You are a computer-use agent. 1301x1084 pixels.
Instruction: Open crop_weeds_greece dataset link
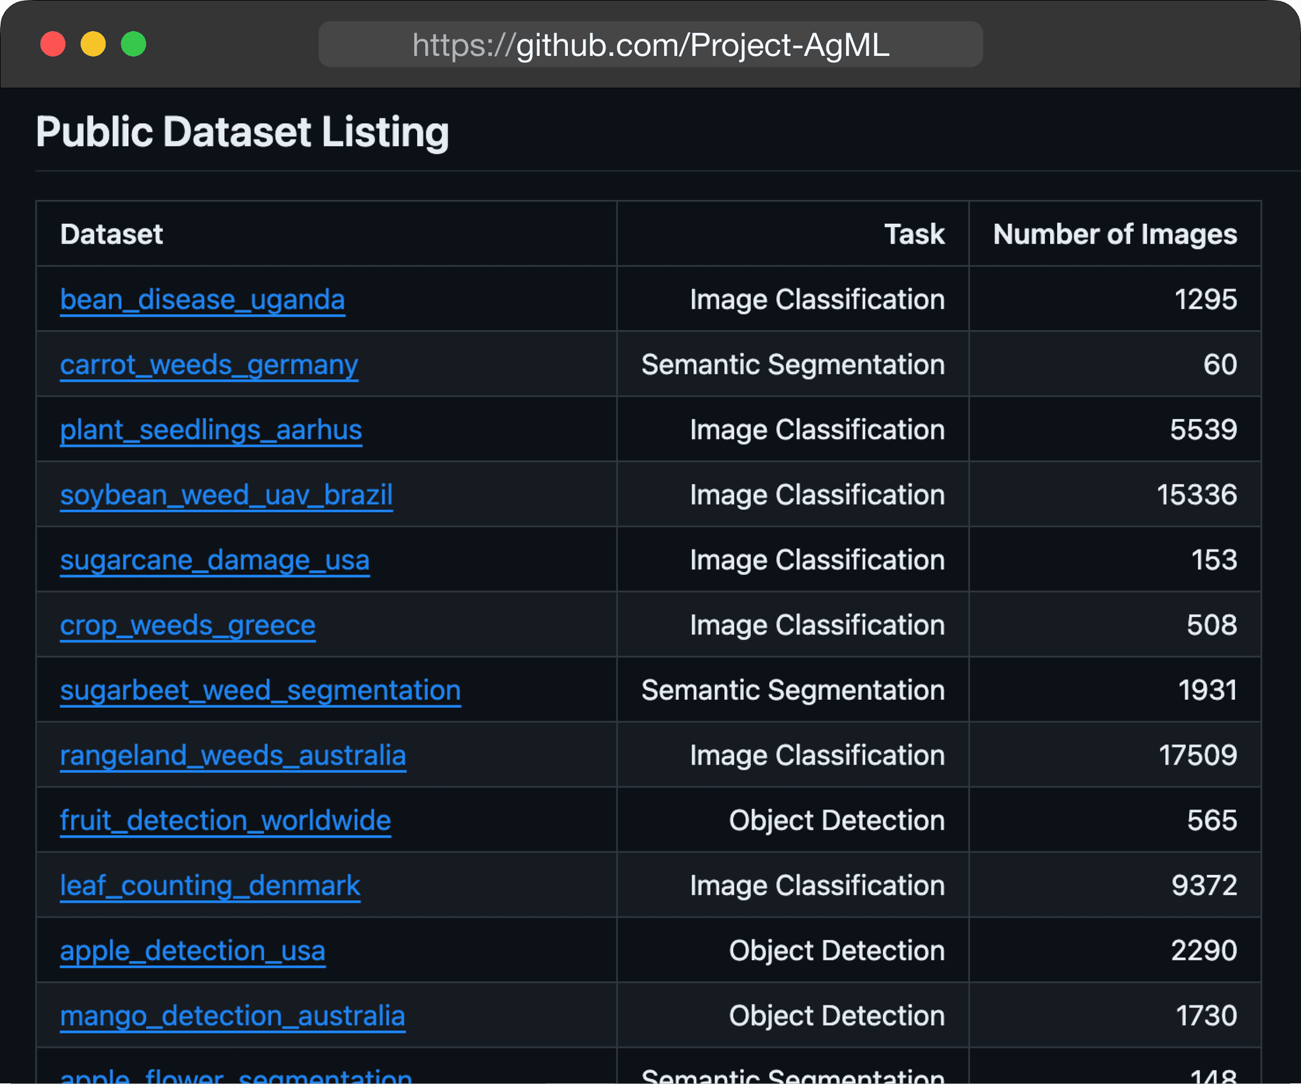187,625
